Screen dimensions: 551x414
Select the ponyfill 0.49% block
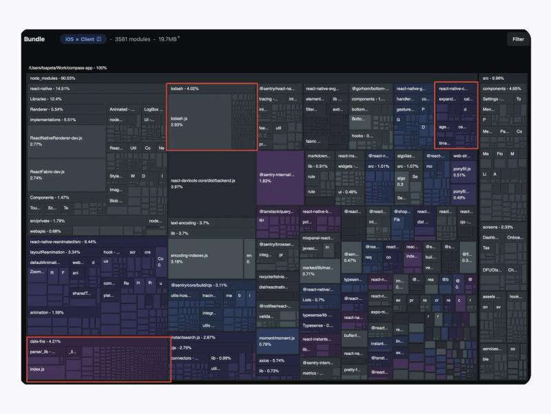pyautogui.click(x=464, y=195)
